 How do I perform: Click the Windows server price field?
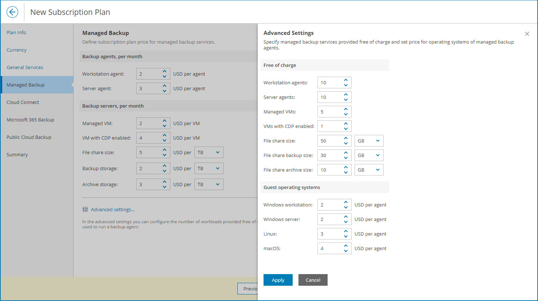(329, 219)
